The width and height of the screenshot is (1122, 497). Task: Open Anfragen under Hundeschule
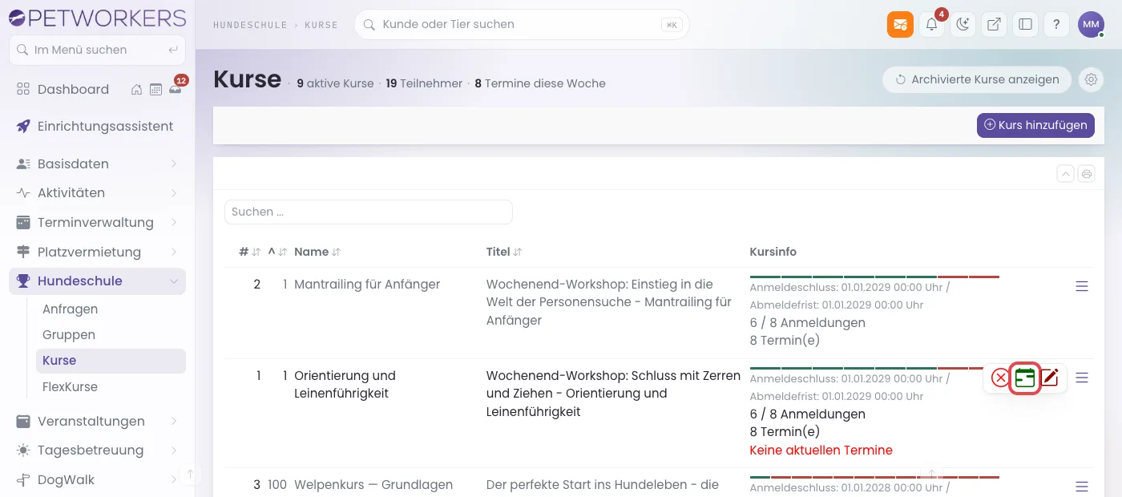point(111,309)
